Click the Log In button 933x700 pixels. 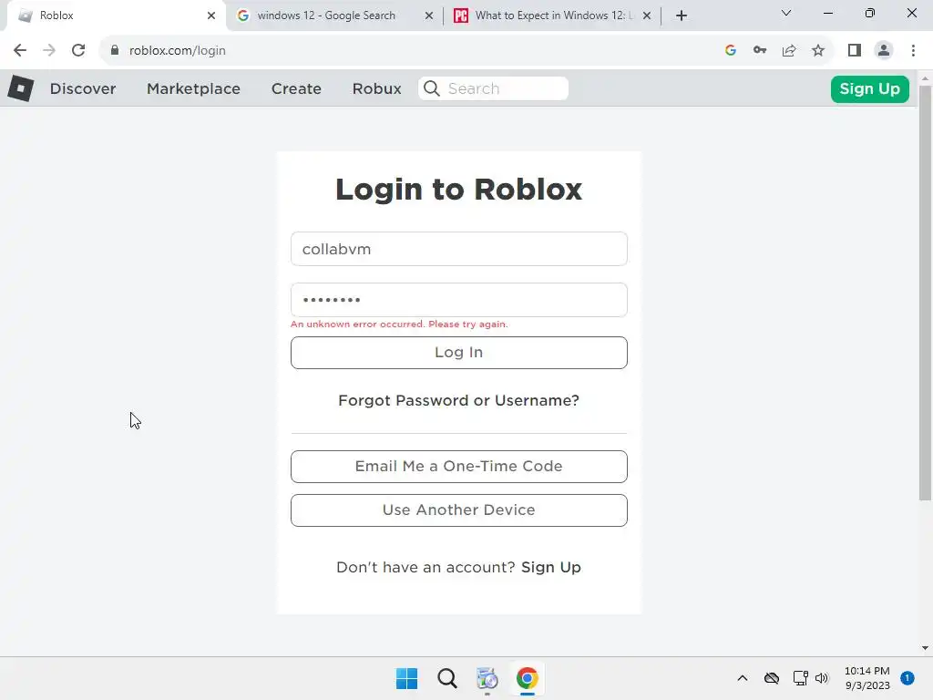[x=459, y=353]
